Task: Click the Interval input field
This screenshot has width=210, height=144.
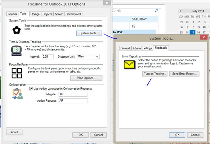Action: pos(48,56)
